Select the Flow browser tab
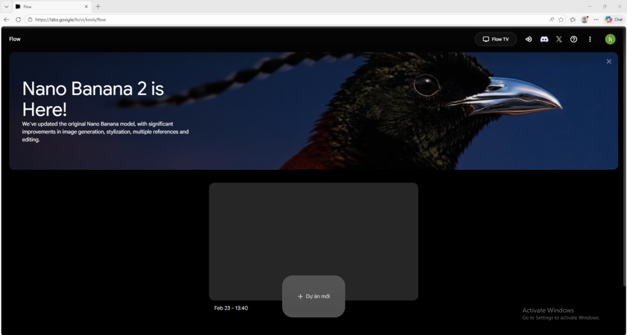 (x=49, y=6)
